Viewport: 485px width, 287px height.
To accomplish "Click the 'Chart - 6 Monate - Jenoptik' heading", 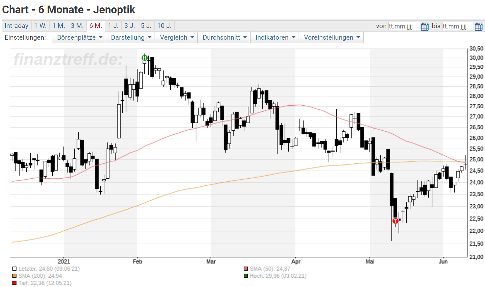I will 69,10.
